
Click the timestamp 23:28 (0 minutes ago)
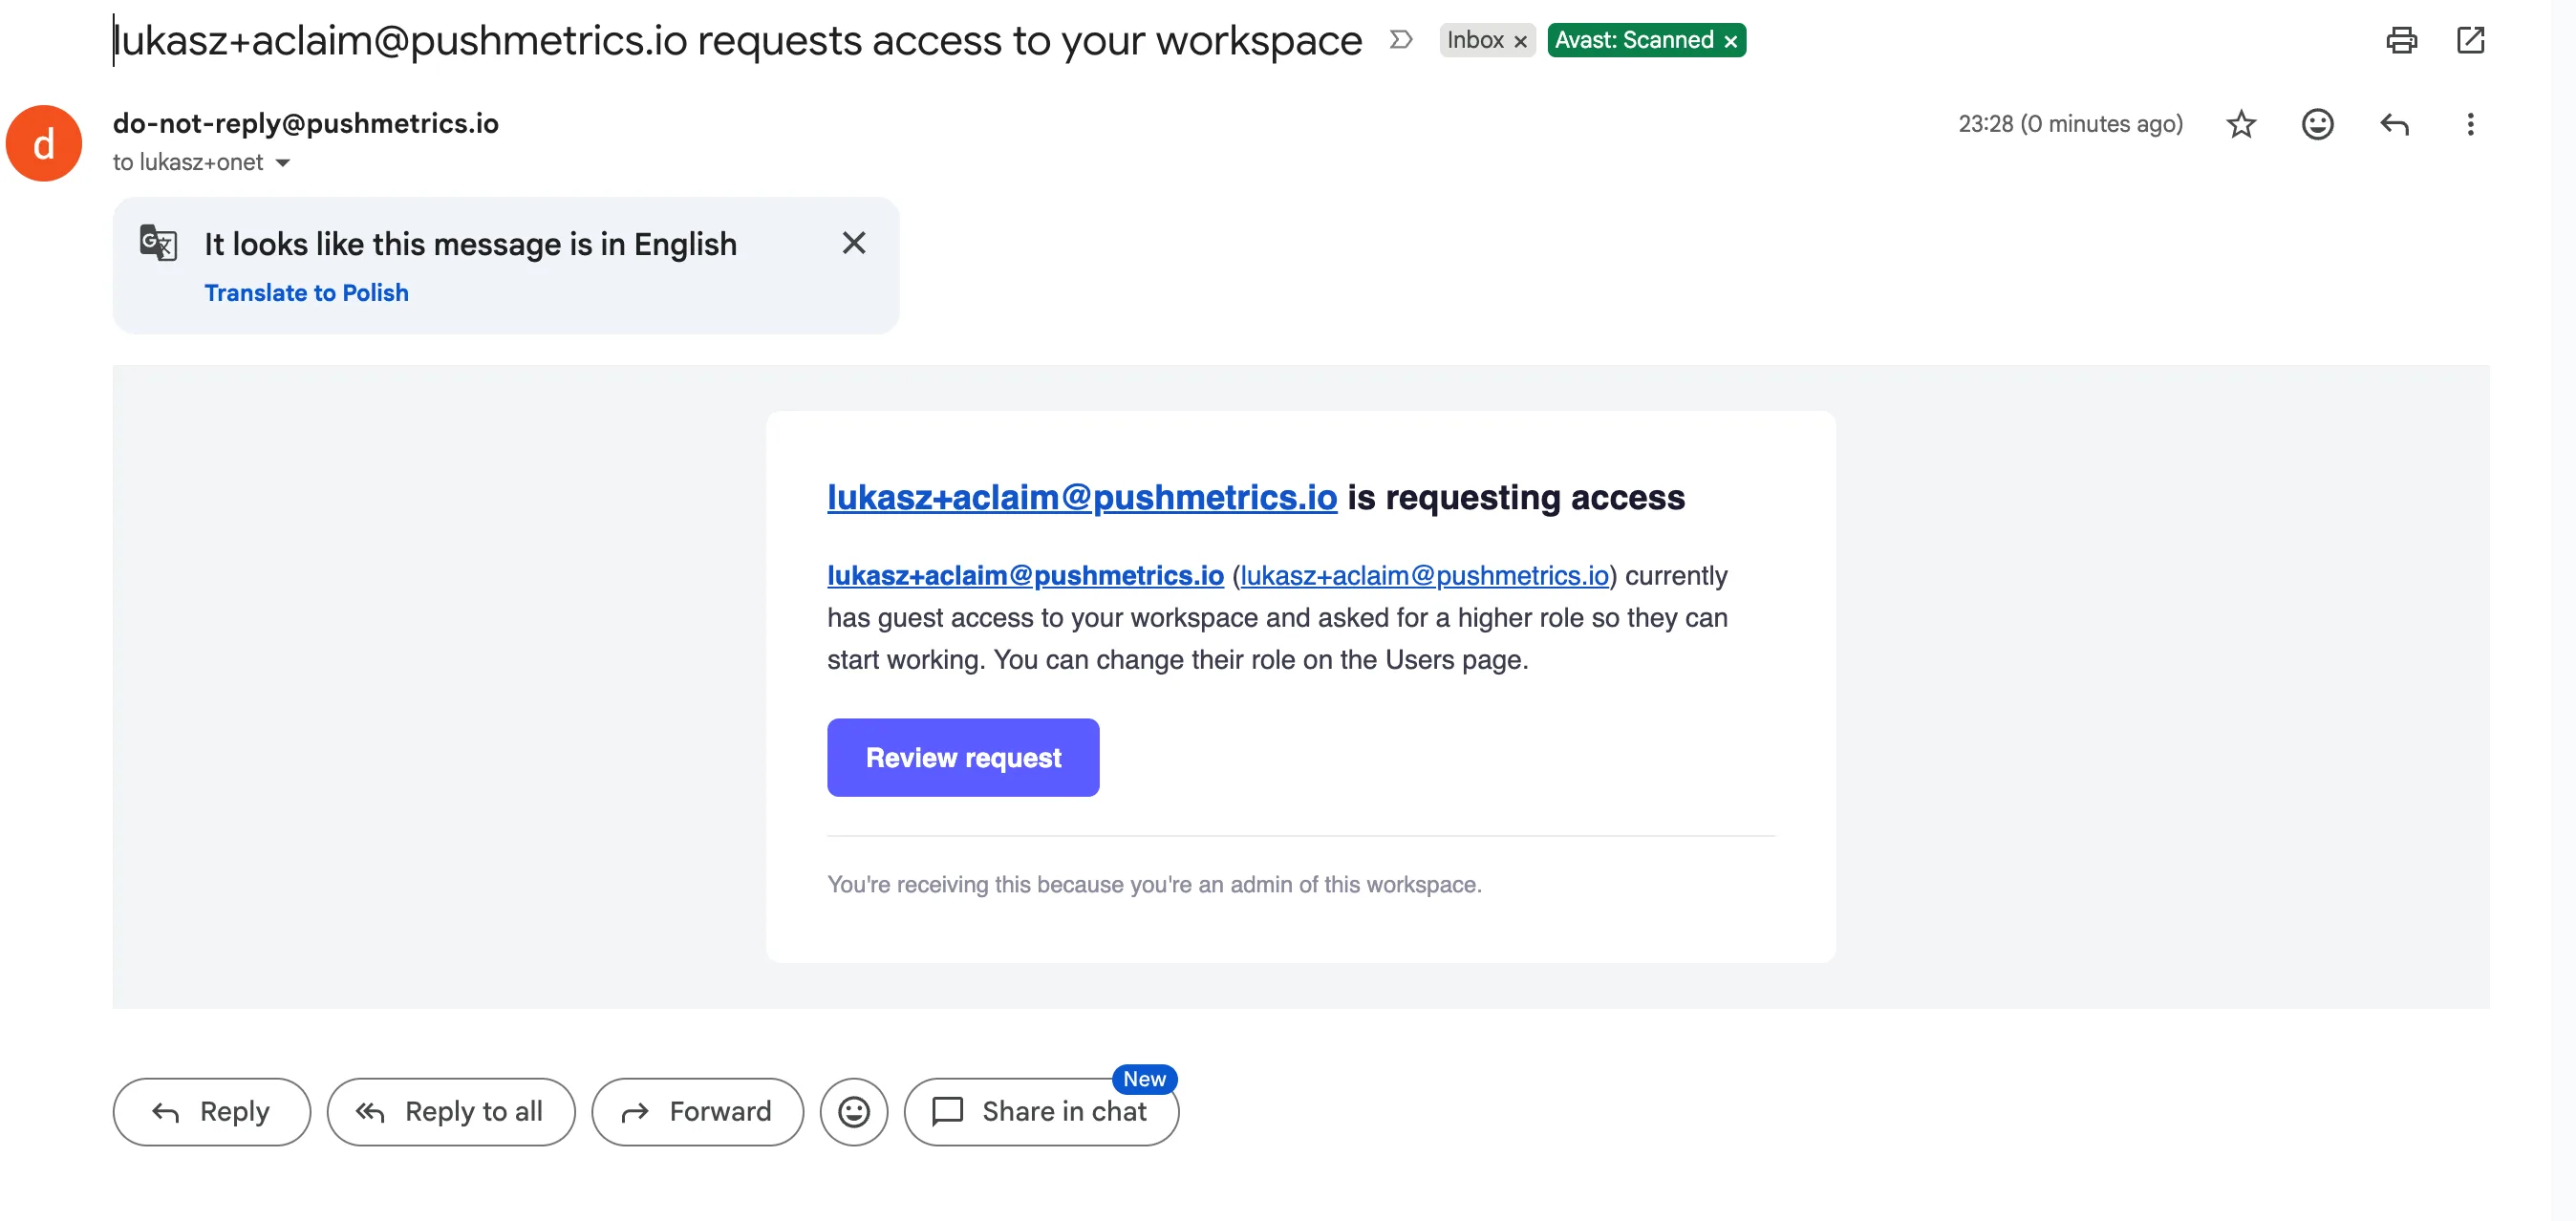point(2070,124)
